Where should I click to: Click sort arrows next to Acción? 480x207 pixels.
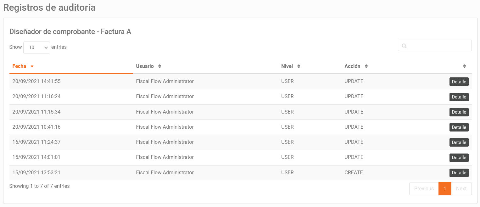tap(366, 66)
